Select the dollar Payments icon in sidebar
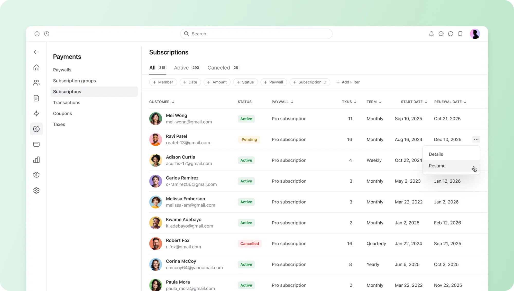 [x=36, y=129]
